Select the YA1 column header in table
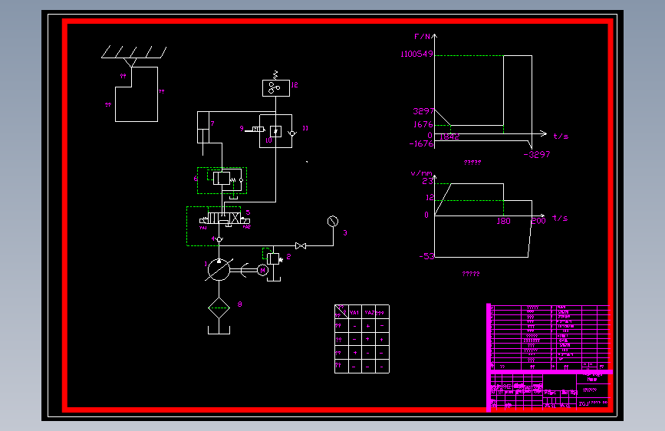The width and height of the screenshot is (665, 431). (x=354, y=313)
